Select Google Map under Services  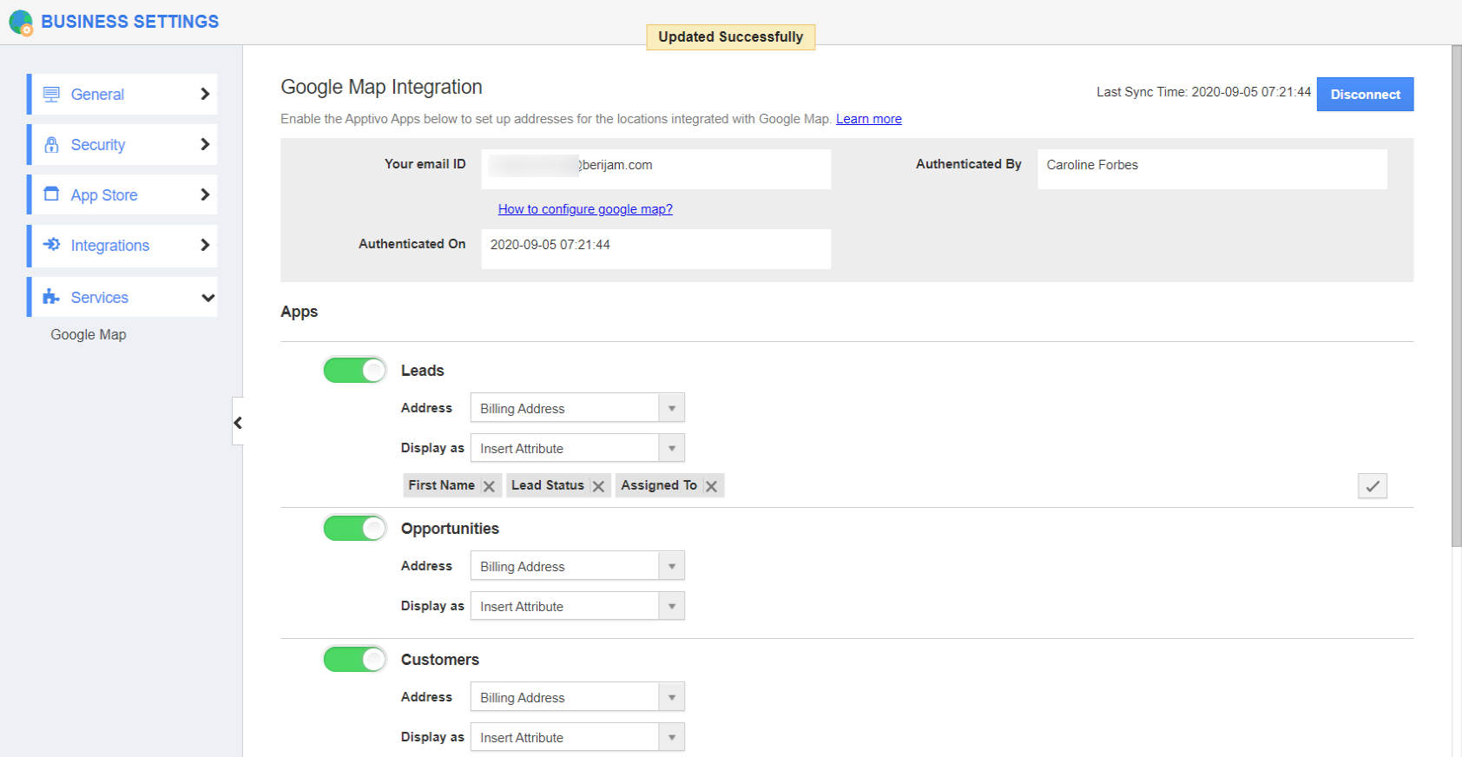[89, 335]
